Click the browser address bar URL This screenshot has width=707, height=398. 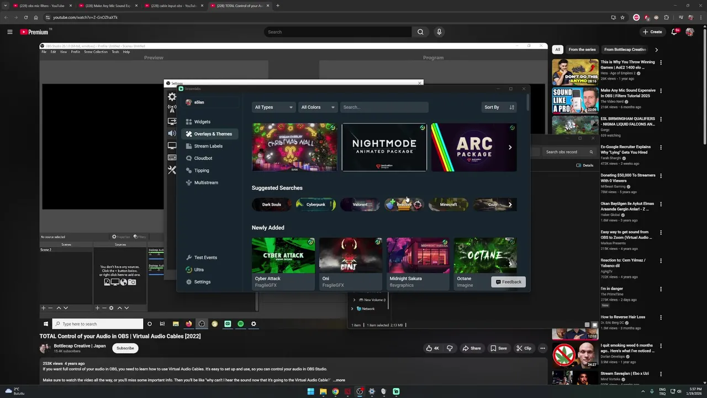click(85, 17)
